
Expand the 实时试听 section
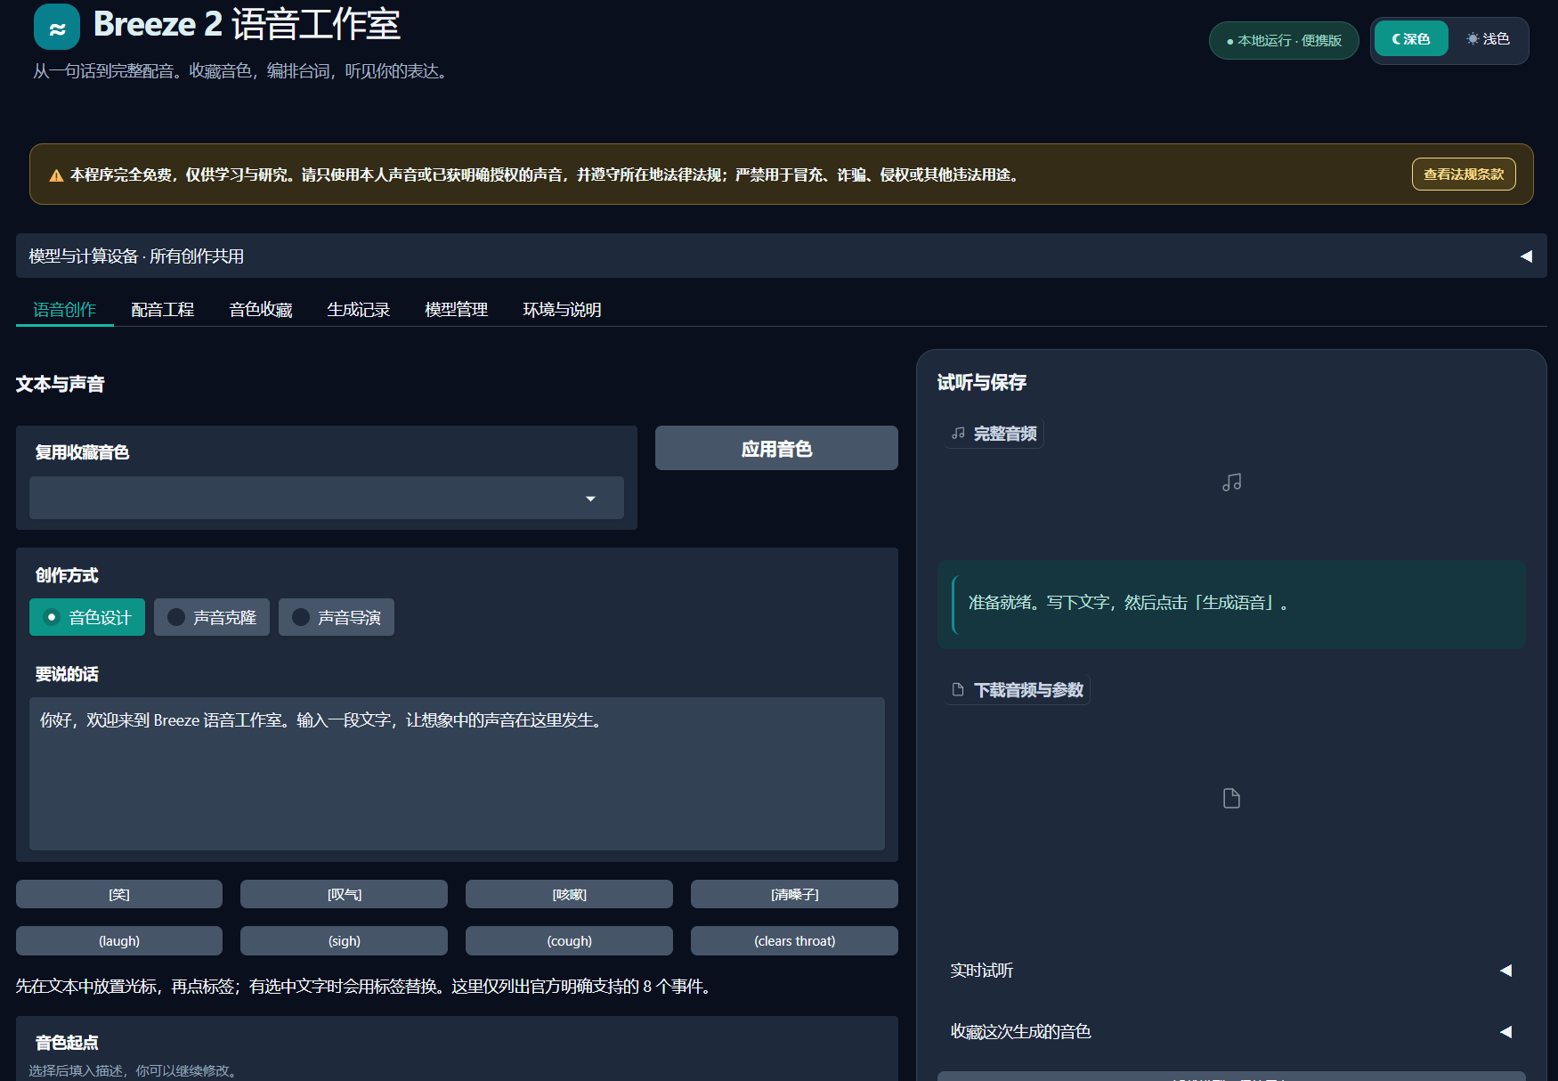(1231, 971)
